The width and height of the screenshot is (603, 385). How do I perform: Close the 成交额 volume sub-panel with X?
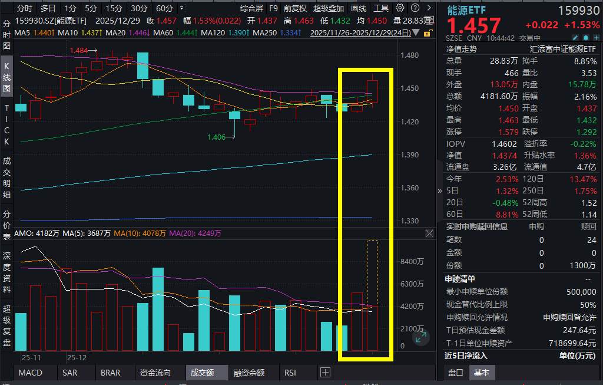click(429, 233)
